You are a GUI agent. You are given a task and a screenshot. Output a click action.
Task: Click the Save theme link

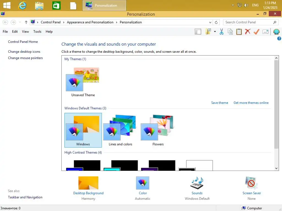click(219, 103)
